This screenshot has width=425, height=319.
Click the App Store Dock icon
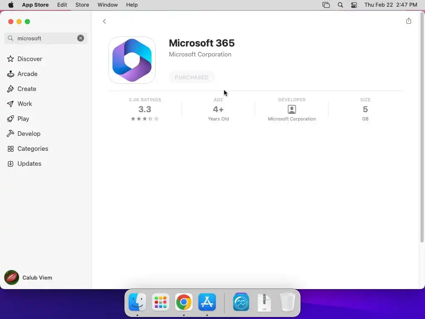tap(207, 302)
